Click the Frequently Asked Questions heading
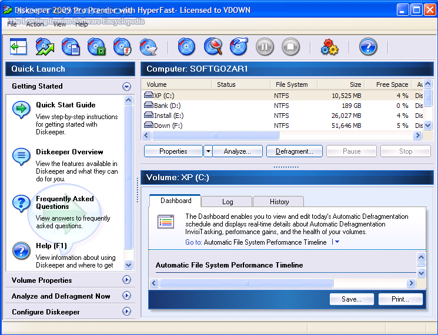This screenshot has width=438, height=335. [65, 202]
